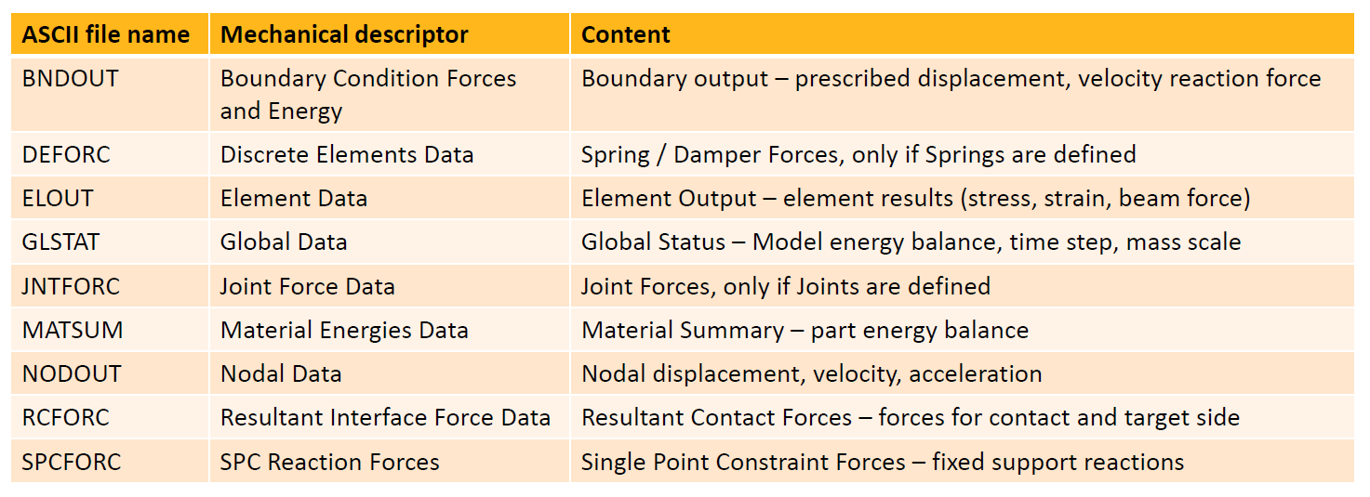Select the MATSUM file name cell
1370x497 pixels.
[110, 330]
